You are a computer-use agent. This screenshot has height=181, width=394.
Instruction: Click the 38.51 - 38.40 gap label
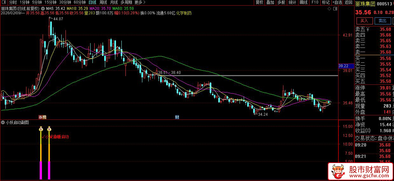pos(169,73)
